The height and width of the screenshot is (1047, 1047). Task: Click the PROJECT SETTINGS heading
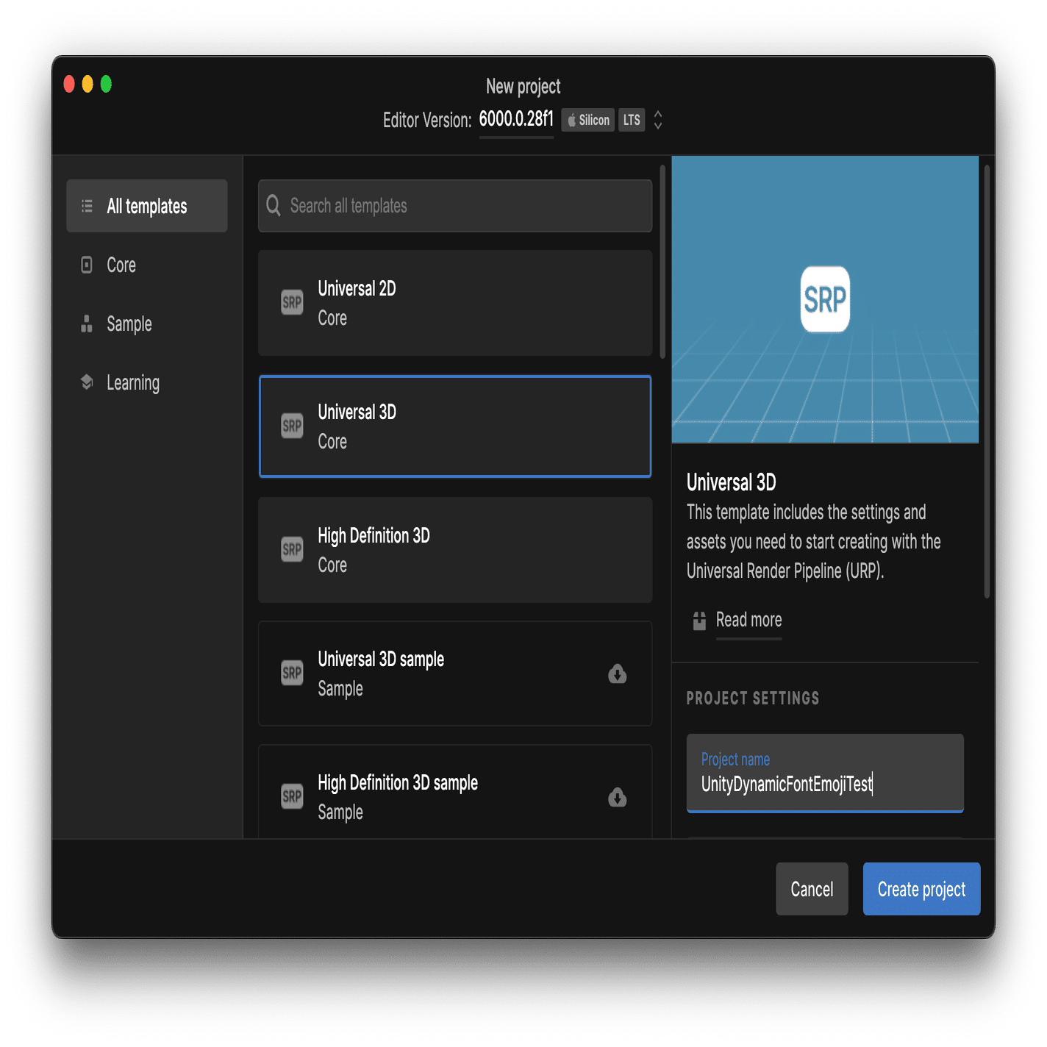point(753,698)
